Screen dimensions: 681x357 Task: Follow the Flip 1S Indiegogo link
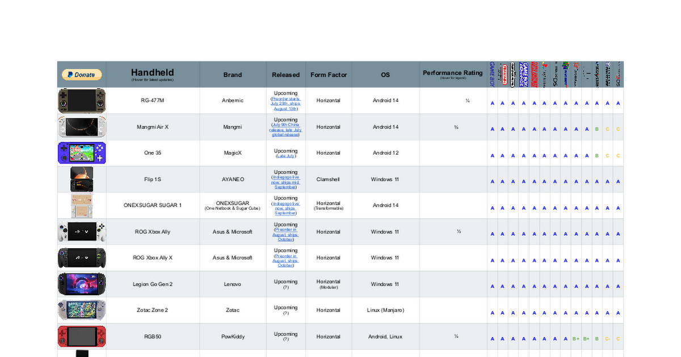286,182
